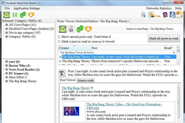Click the web document icon beside post text
Screen dimensions: 185x123
click(62, 73)
